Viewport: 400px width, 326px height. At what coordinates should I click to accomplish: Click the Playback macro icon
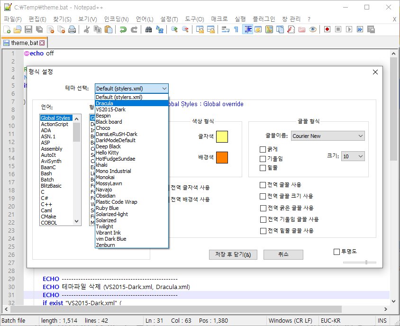click(349, 29)
